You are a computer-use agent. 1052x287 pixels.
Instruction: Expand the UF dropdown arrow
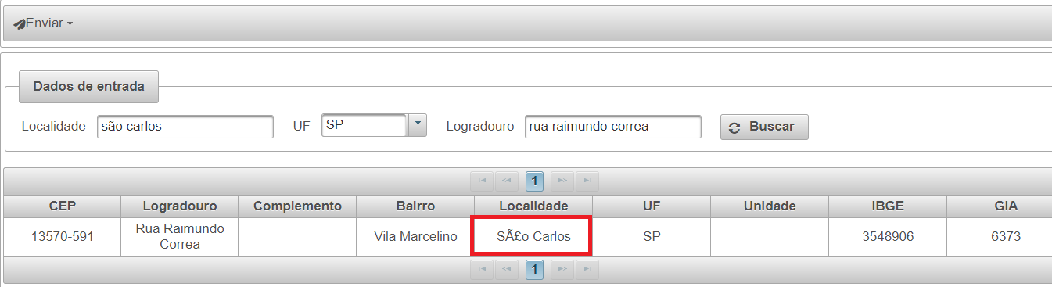[418, 125]
